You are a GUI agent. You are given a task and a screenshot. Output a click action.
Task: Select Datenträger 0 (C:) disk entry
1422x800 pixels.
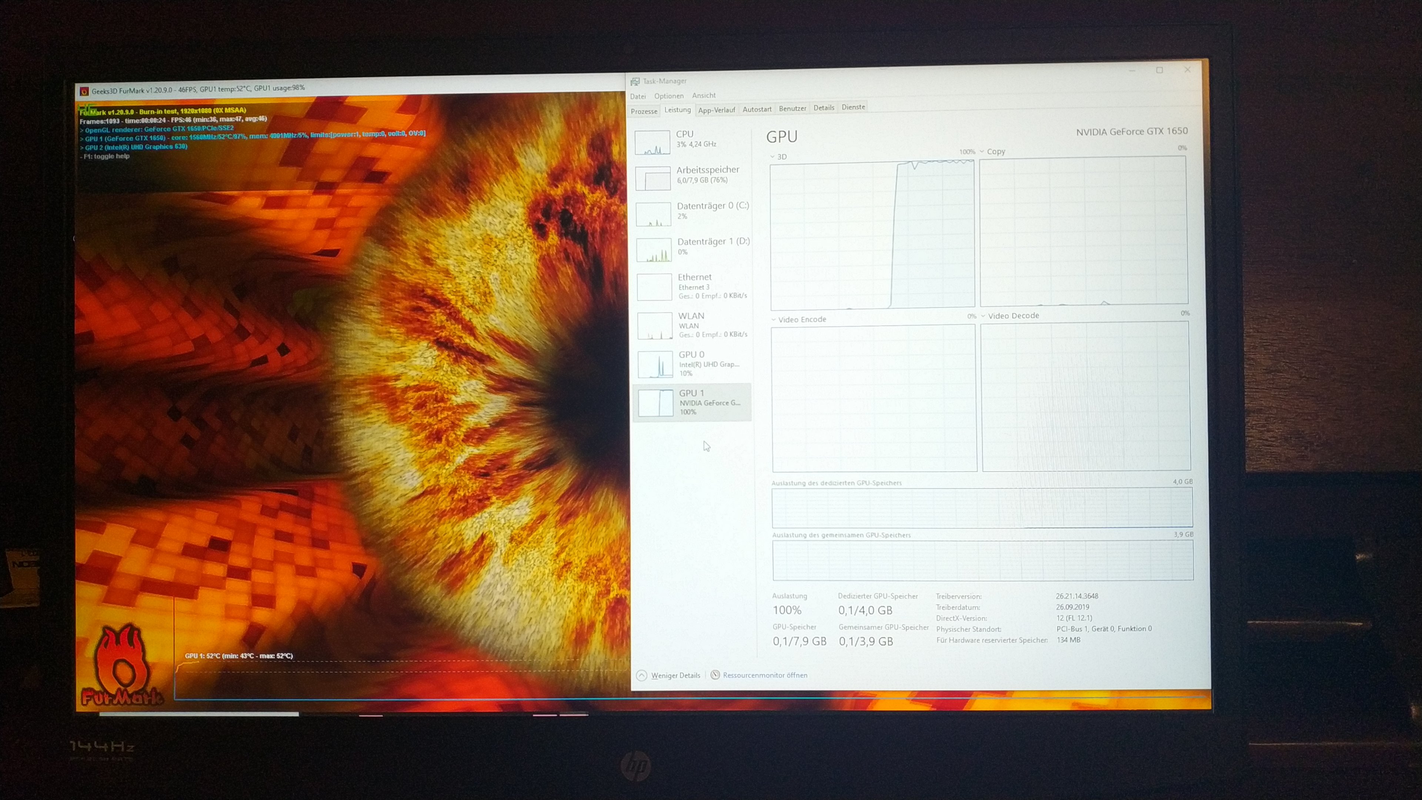(712, 210)
